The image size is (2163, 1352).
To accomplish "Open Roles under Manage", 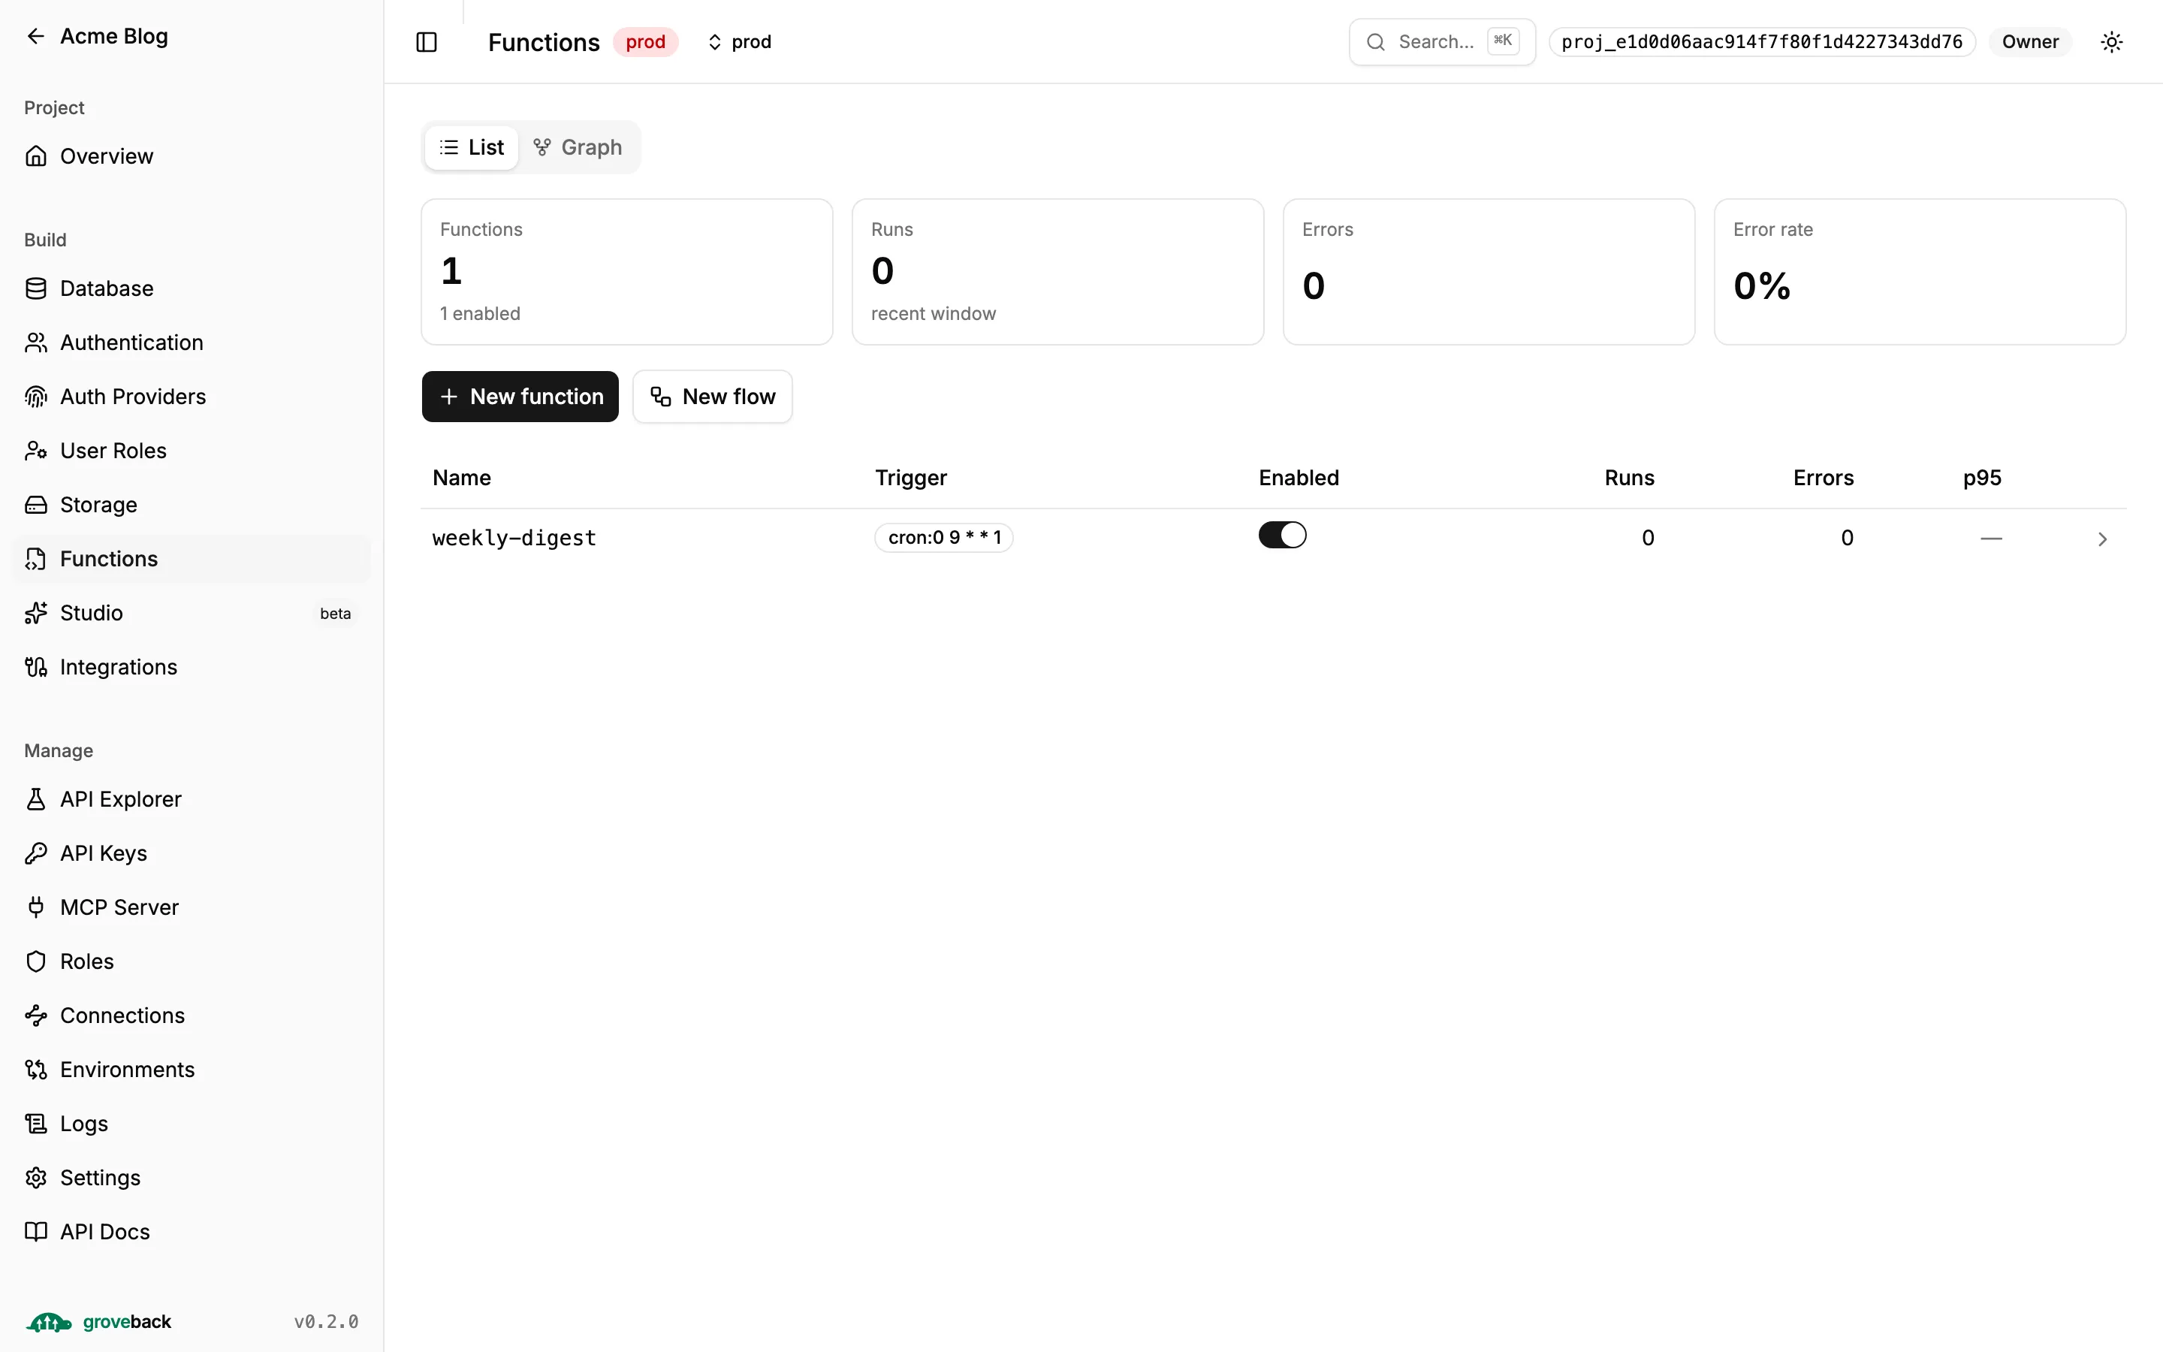I will click(x=192, y=961).
